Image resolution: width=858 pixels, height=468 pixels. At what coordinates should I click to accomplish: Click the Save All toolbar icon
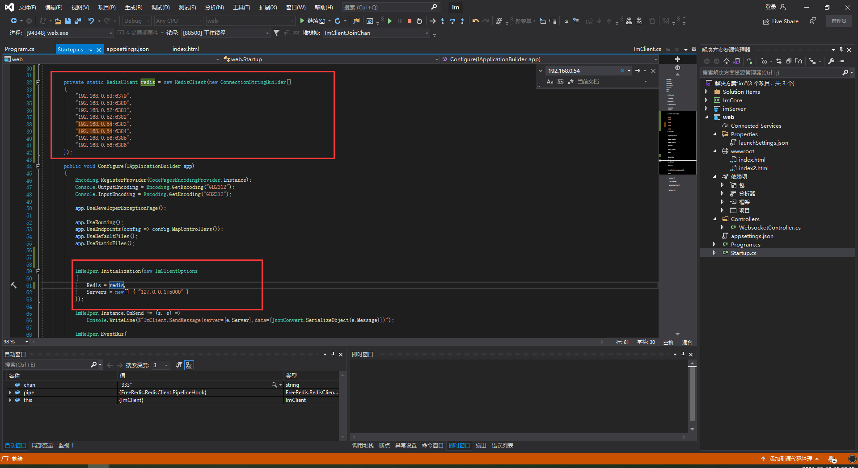(77, 21)
